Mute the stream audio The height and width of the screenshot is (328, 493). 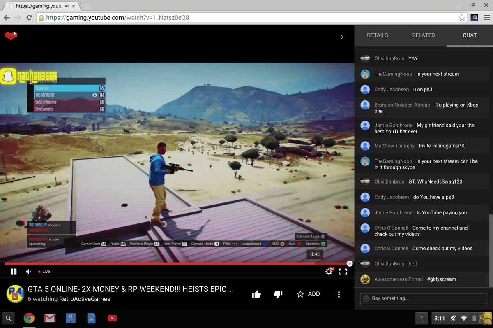(x=28, y=271)
